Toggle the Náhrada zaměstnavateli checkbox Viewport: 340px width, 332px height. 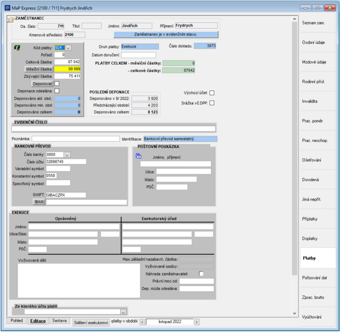(201, 274)
